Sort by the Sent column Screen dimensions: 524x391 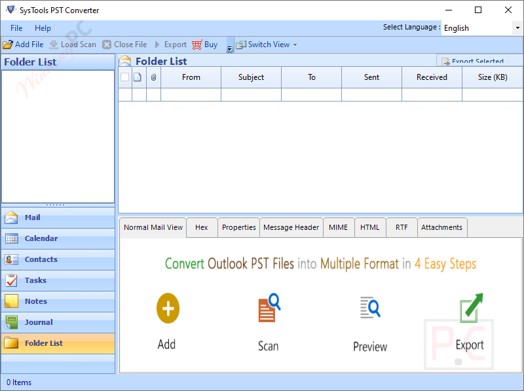371,77
